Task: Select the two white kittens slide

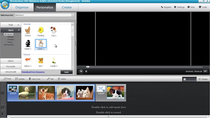Action: [84, 93]
